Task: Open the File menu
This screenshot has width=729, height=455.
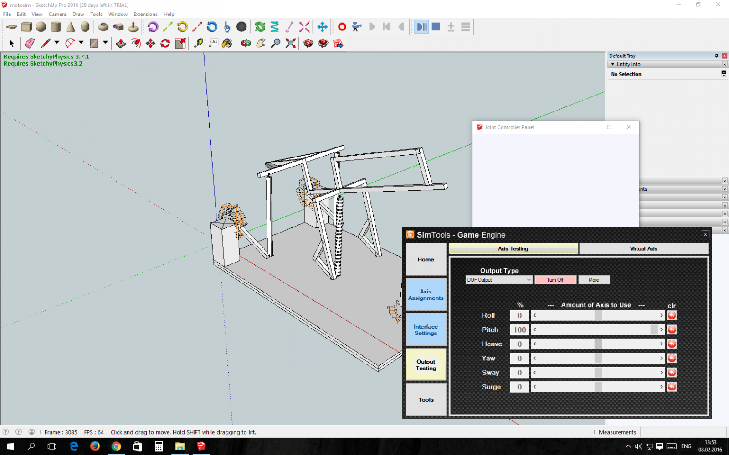Action: pos(7,14)
